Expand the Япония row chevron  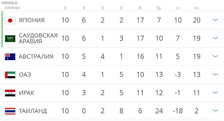215,20
